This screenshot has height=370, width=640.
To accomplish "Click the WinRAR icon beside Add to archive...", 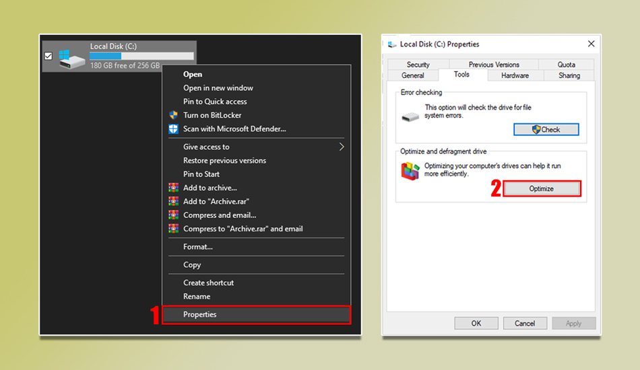I will coord(173,188).
